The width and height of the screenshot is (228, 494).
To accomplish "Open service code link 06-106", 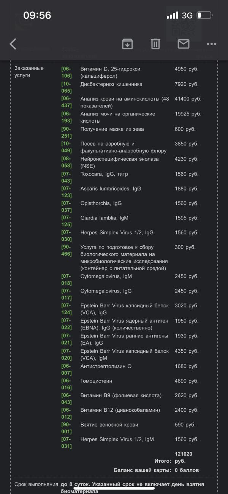I will (x=66, y=72).
